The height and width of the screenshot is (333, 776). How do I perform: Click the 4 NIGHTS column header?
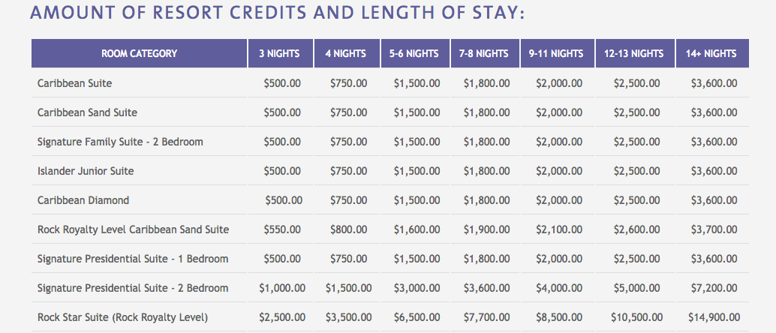(x=347, y=53)
